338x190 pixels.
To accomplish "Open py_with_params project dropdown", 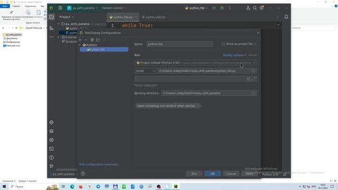I will pyautogui.click(x=82, y=8).
